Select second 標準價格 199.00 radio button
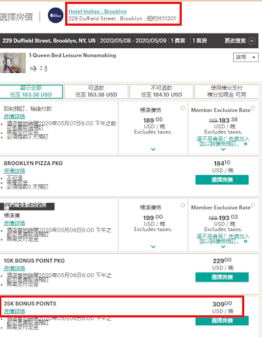This screenshot has height=337, width=262. (x=183, y=205)
